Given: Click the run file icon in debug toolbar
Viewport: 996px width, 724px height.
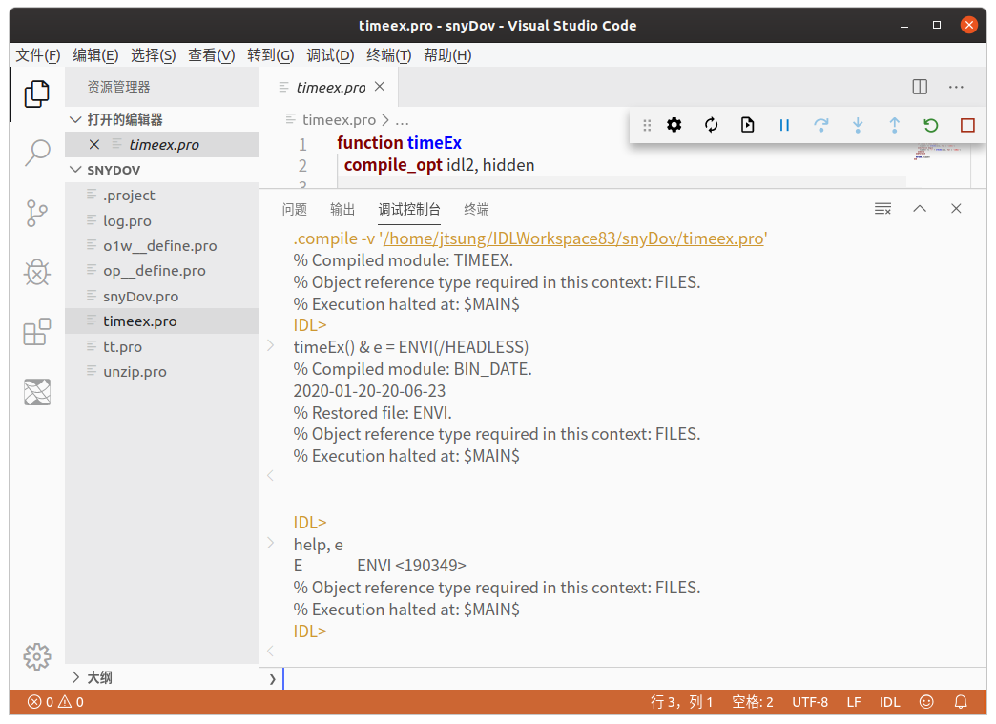Looking at the screenshot, I should 748,125.
